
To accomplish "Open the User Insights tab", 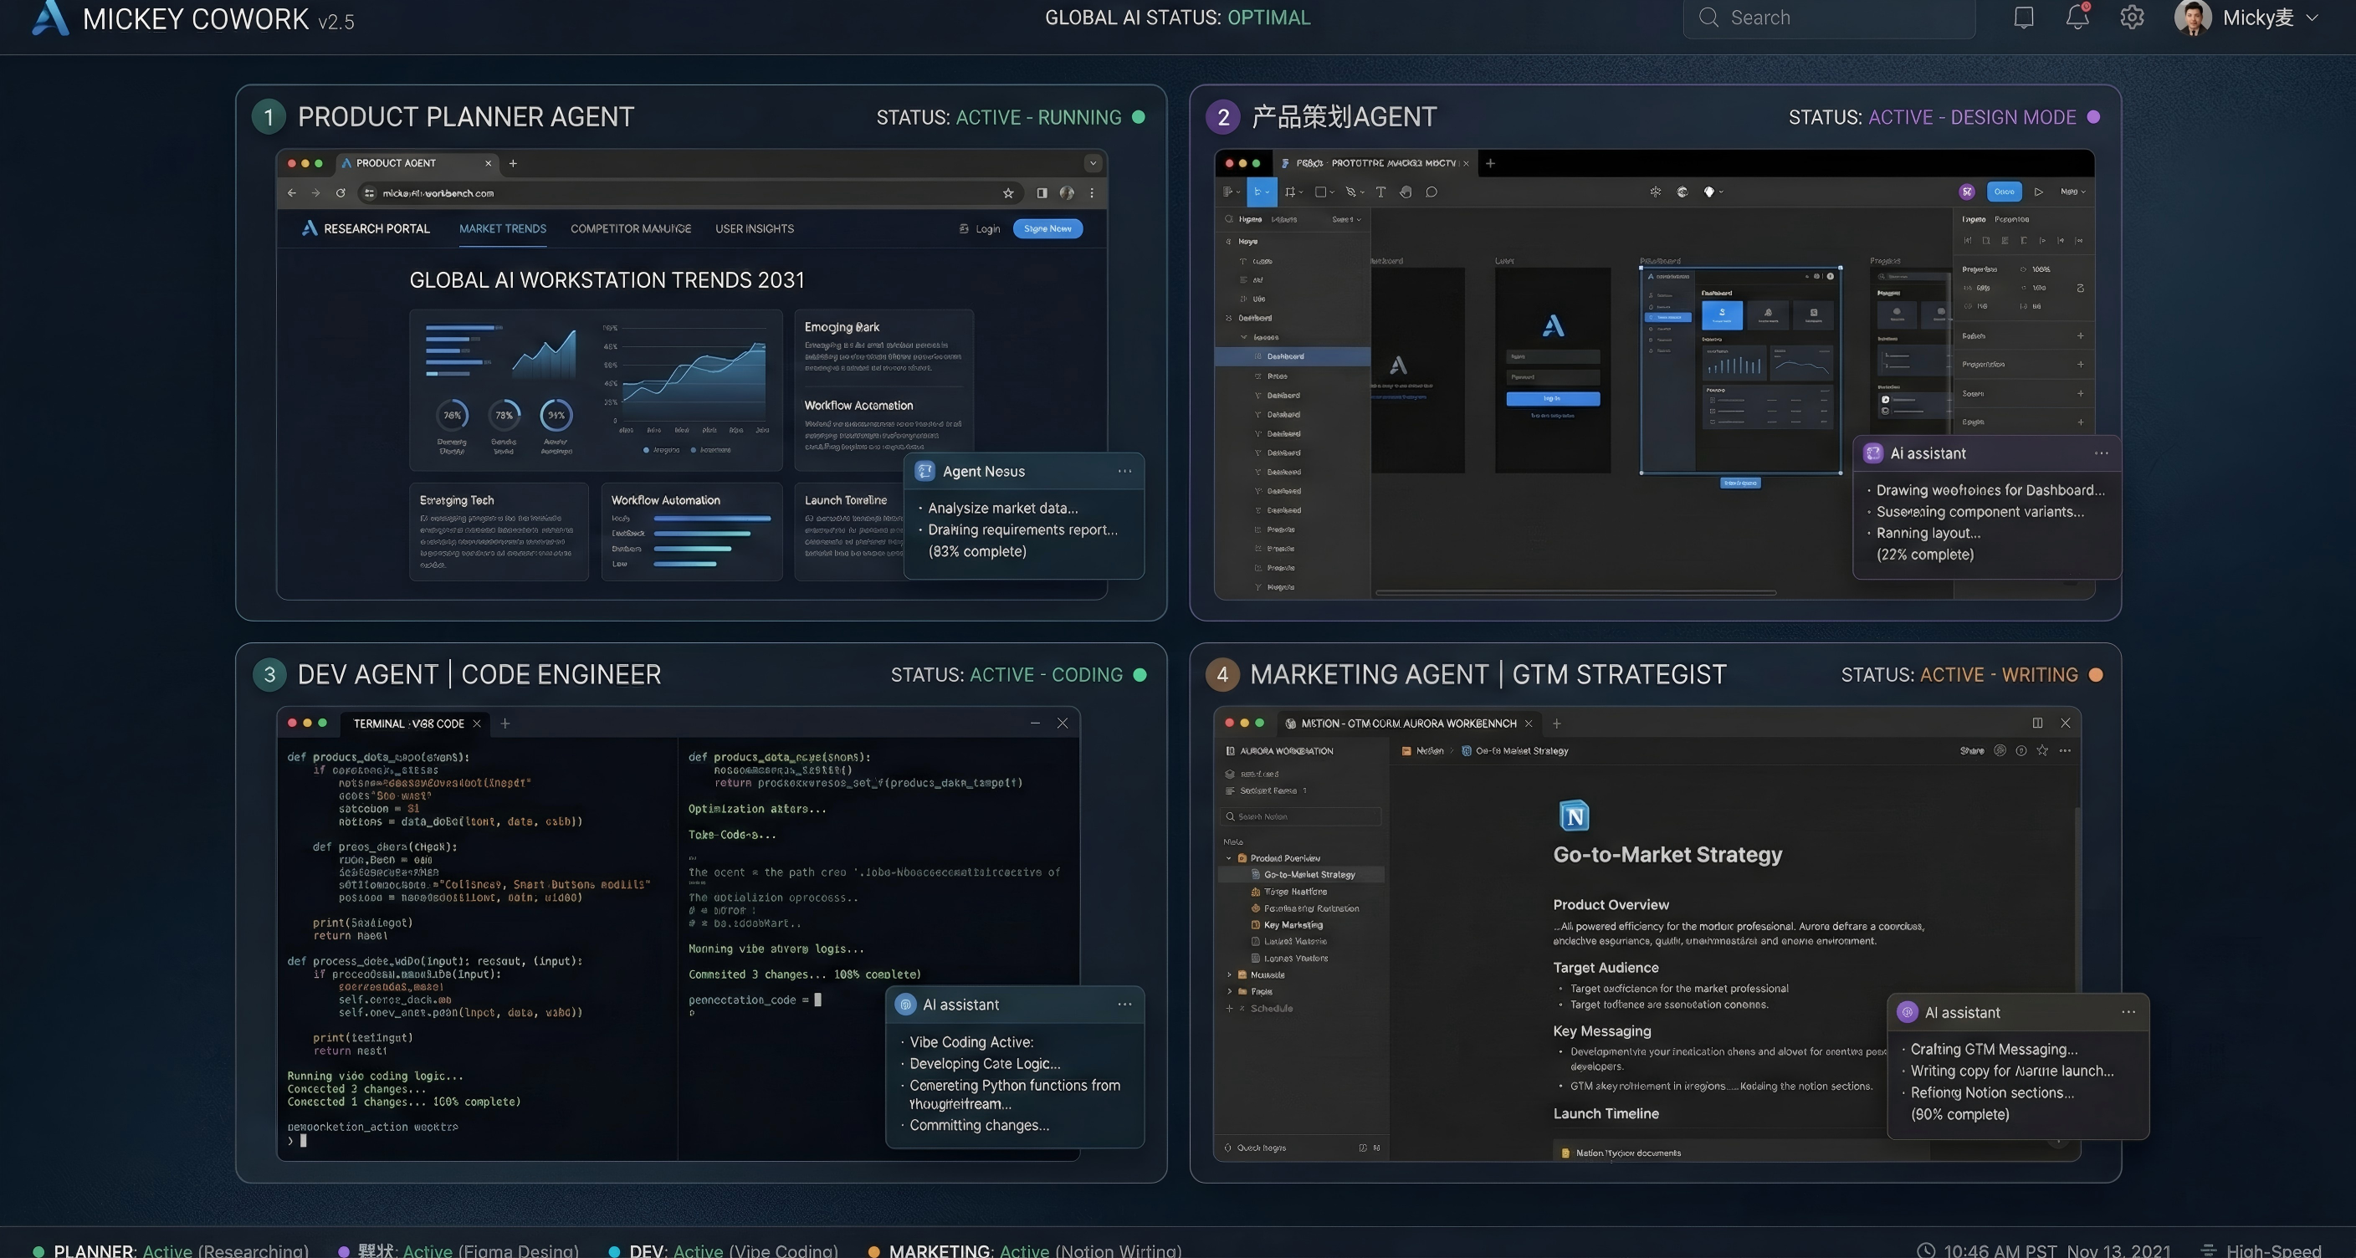I will 754,228.
